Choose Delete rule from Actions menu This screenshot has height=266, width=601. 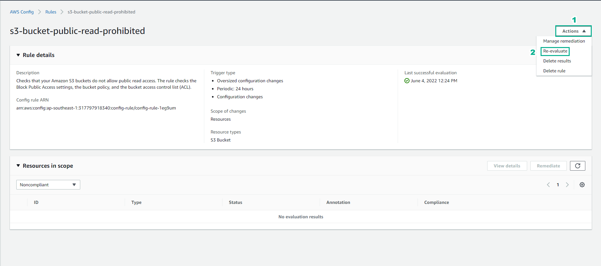click(554, 71)
